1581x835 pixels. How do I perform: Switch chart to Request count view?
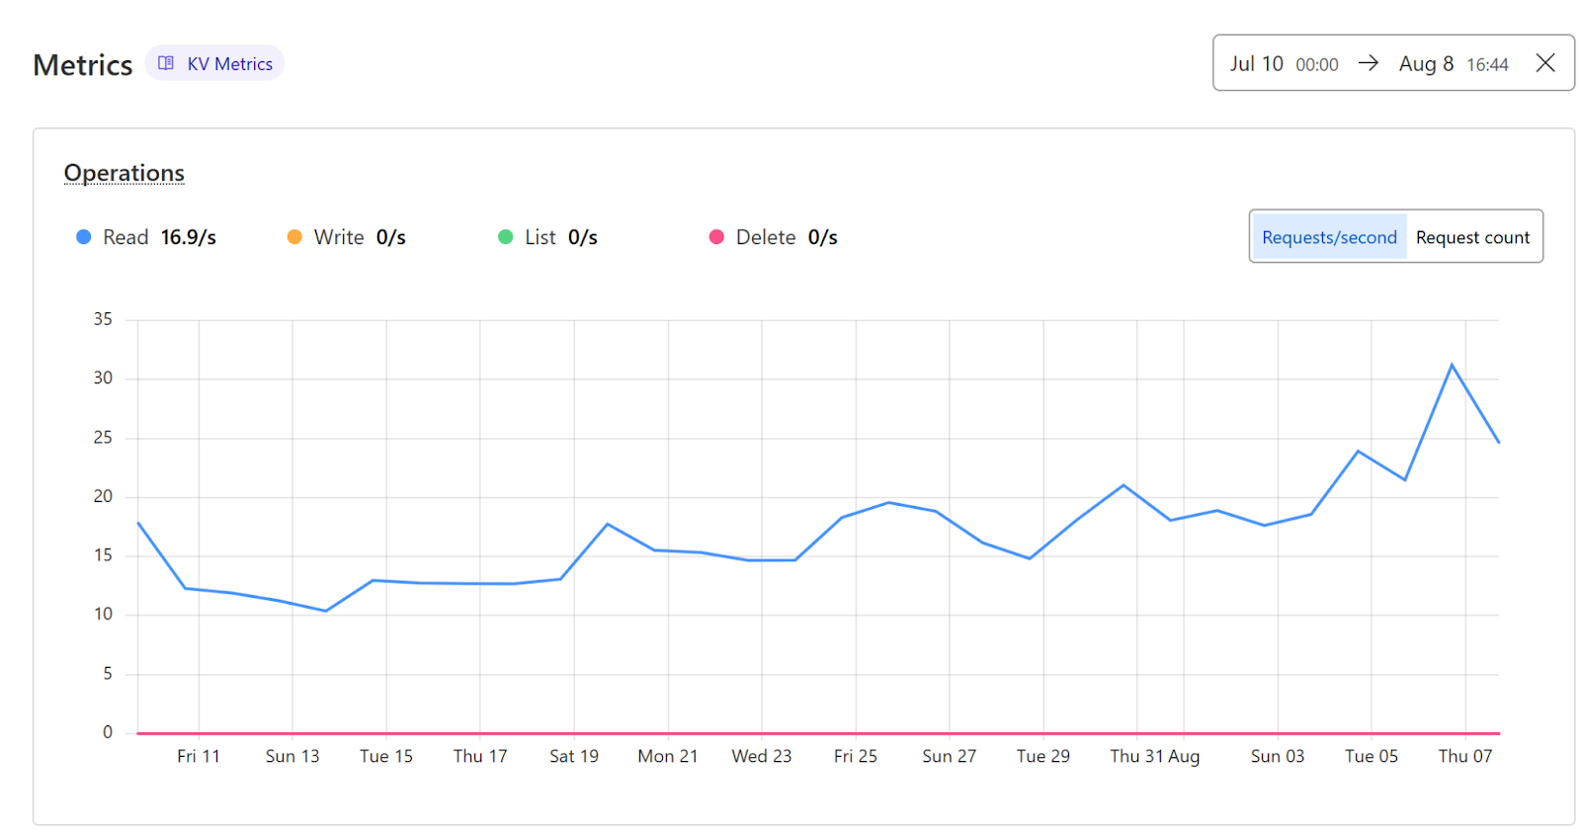point(1472,237)
